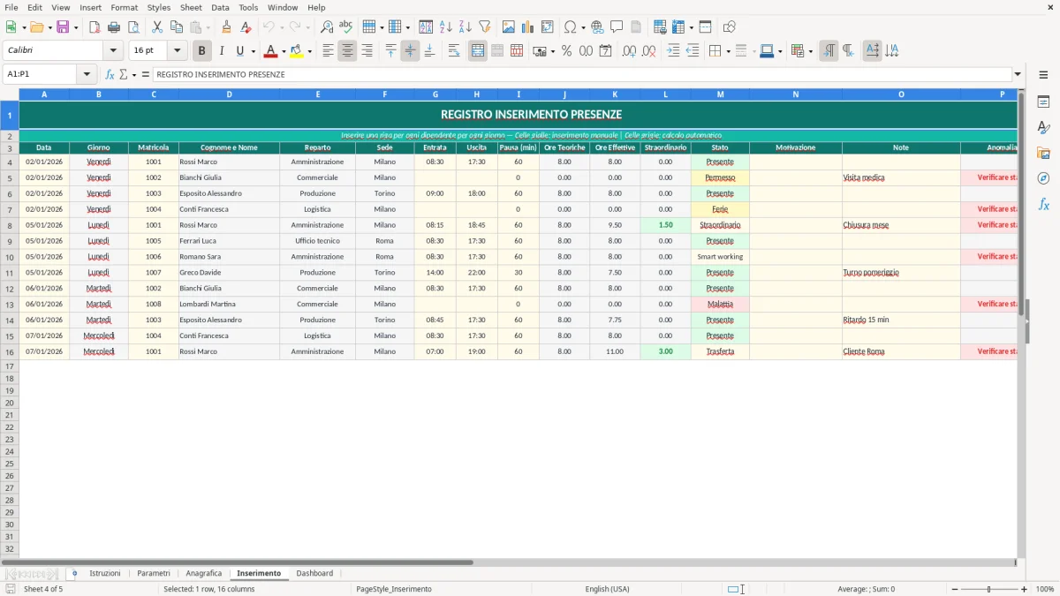The image size is (1060, 596).
Task: Open the Save dropdown arrow
Action: pos(75,27)
